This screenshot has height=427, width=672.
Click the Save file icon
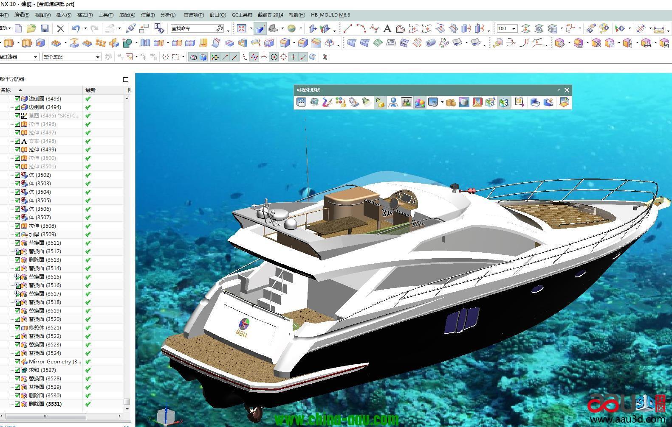pos(45,28)
